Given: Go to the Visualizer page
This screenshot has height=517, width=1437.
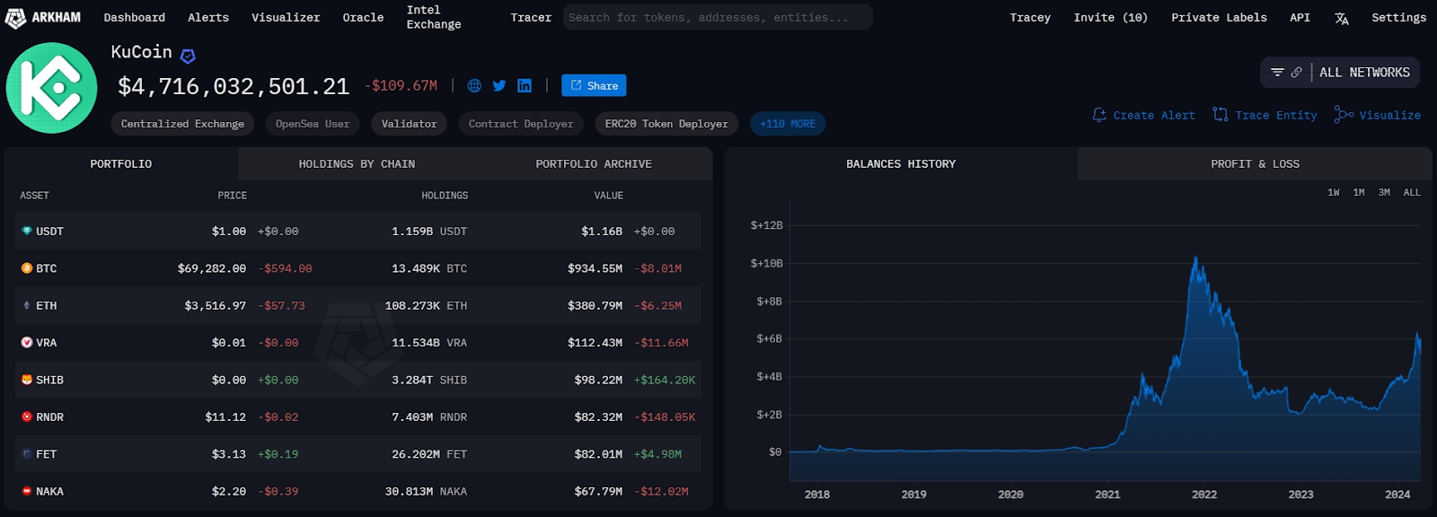Looking at the screenshot, I should pyautogui.click(x=286, y=17).
